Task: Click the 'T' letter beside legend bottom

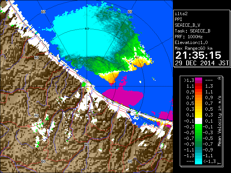Action: [x=219, y=163]
